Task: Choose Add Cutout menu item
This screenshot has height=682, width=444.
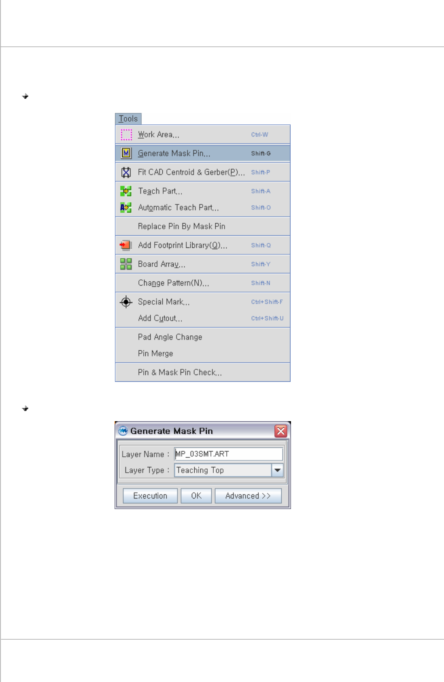Action: 203,318
